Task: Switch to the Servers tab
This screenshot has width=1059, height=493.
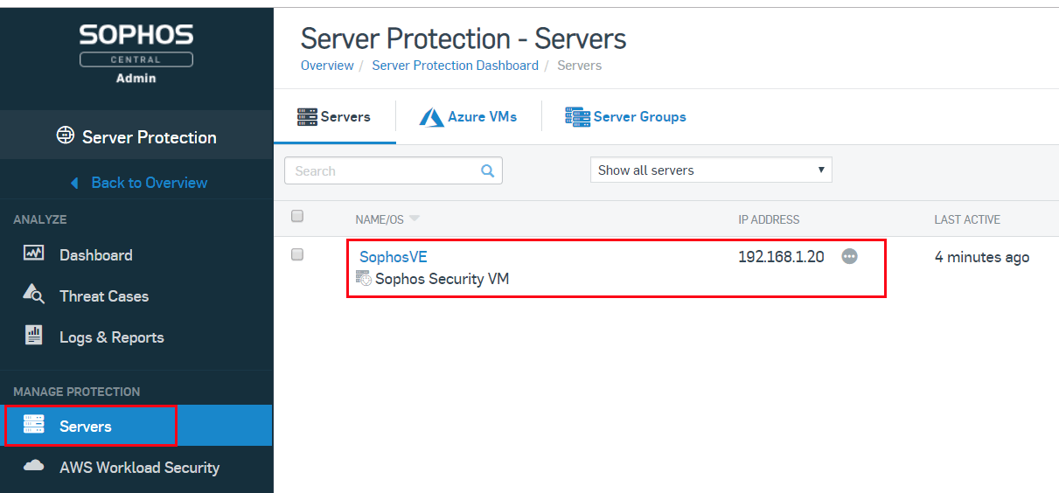Action: (x=334, y=116)
